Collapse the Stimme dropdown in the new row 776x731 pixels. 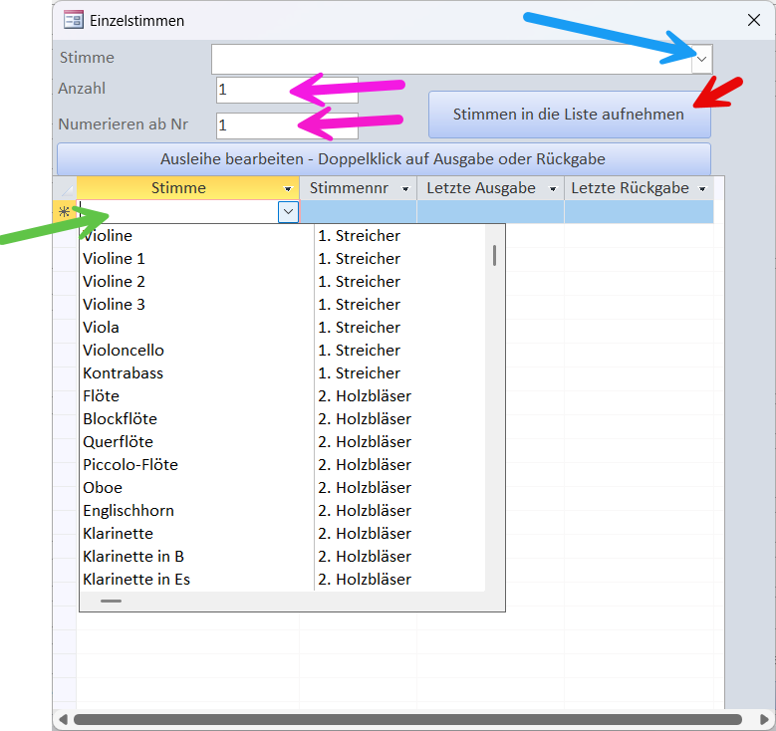click(288, 212)
